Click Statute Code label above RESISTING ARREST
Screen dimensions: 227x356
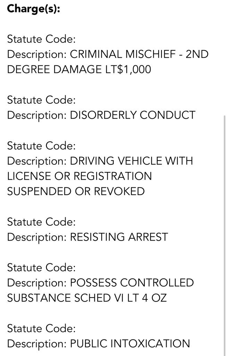[41, 222]
